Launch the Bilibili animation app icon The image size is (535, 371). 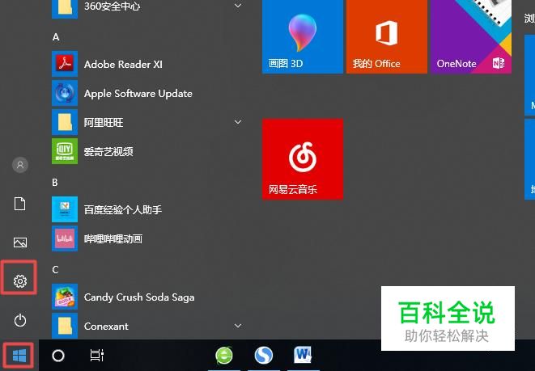coord(65,238)
